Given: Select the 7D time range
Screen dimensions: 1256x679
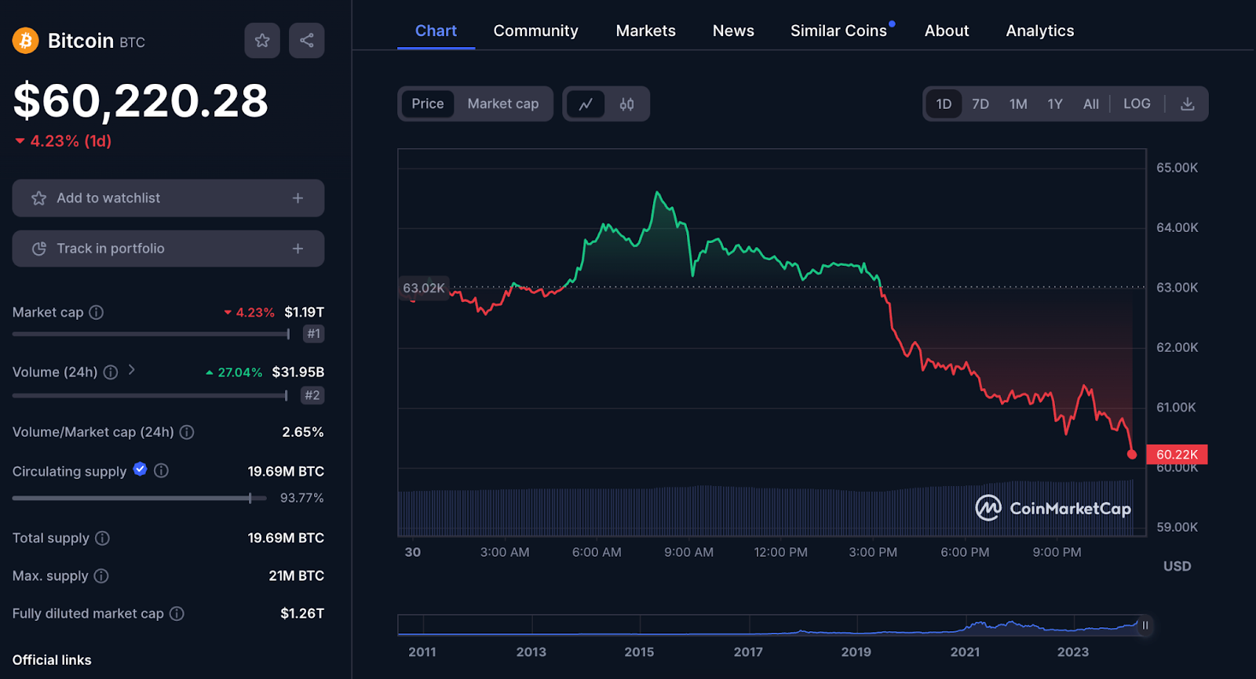Looking at the screenshot, I should (x=980, y=104).
